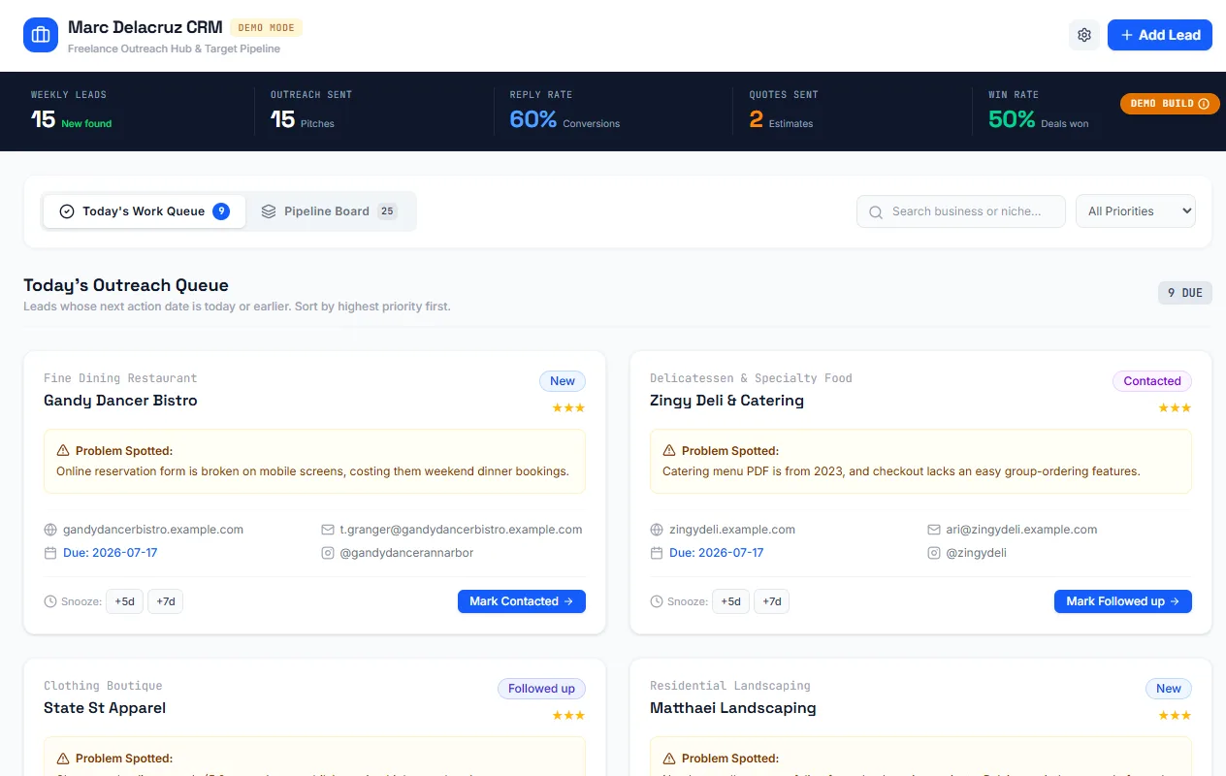Click New status badge on Matthaei Landscaping
Image resolution: width=1226 pixels, height=776 pixels.
point(1169,689)
